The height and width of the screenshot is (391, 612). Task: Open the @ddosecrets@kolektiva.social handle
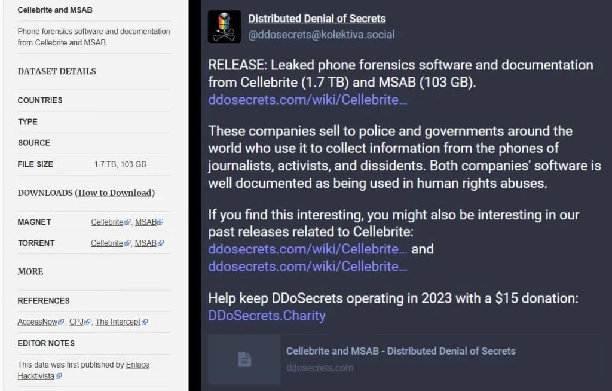[x=321, y=35]
